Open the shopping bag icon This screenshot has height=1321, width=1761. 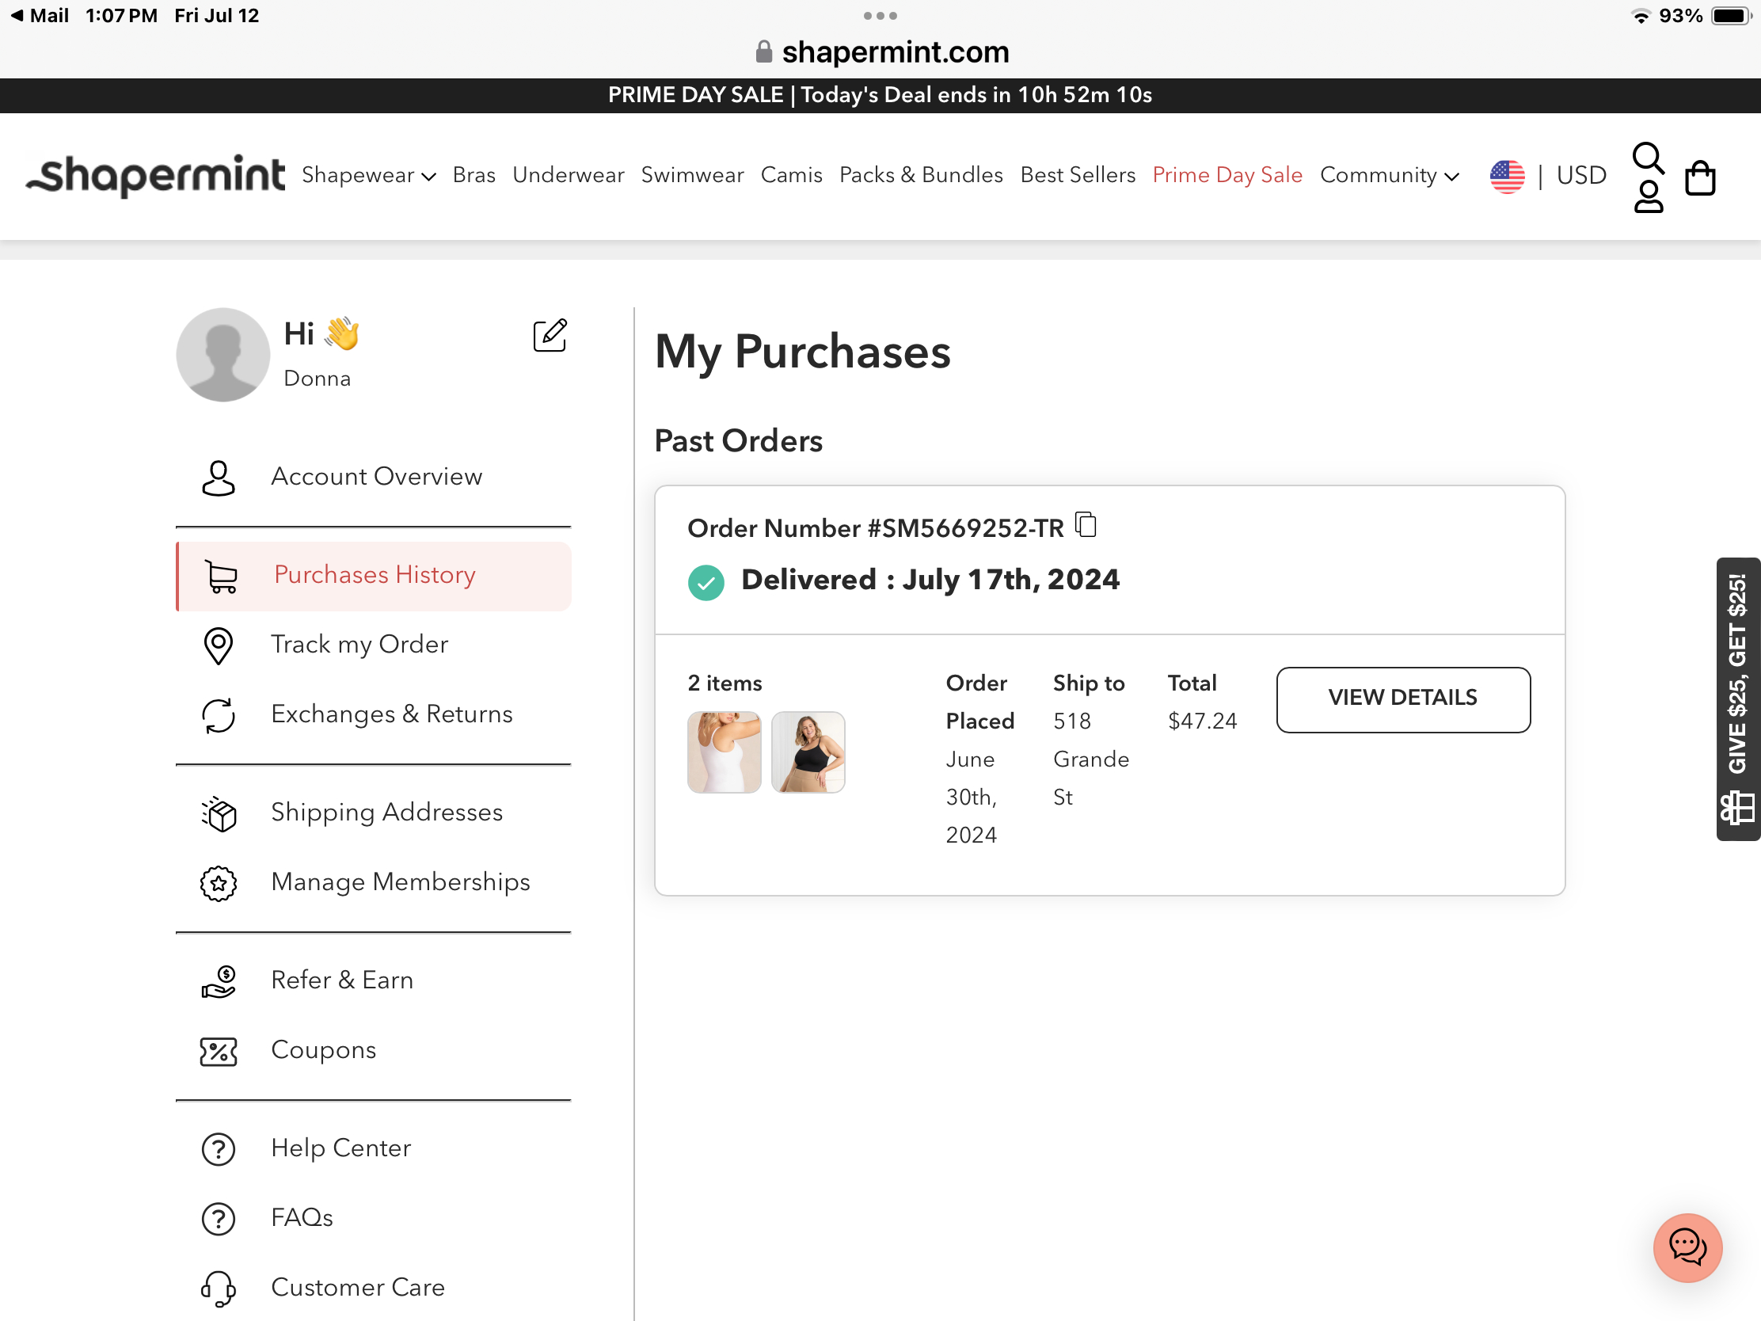click(1700, 177)
